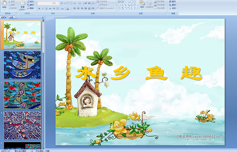Toggle Underline formatting
Screen dimensions: 237x152
[46, 8]
